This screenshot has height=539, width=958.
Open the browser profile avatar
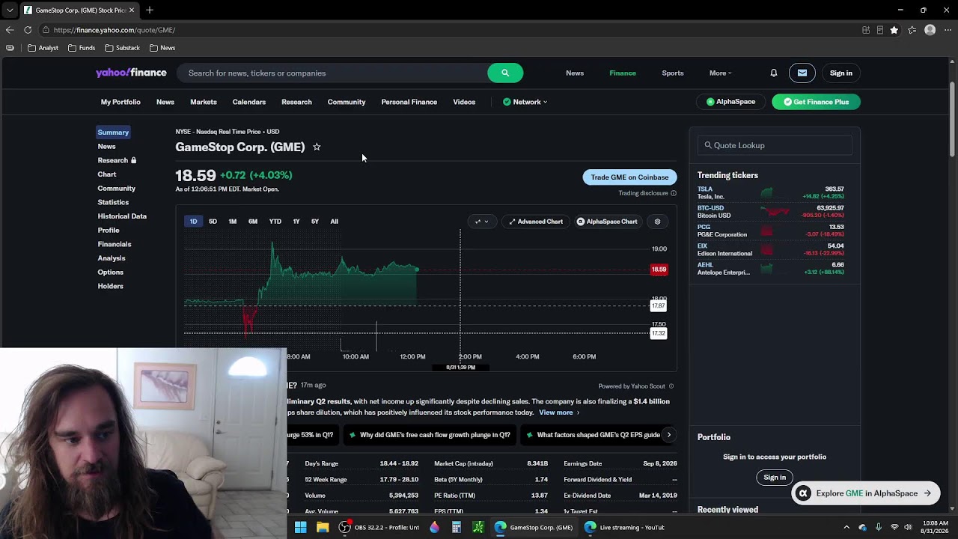click(x=930, y=30)
